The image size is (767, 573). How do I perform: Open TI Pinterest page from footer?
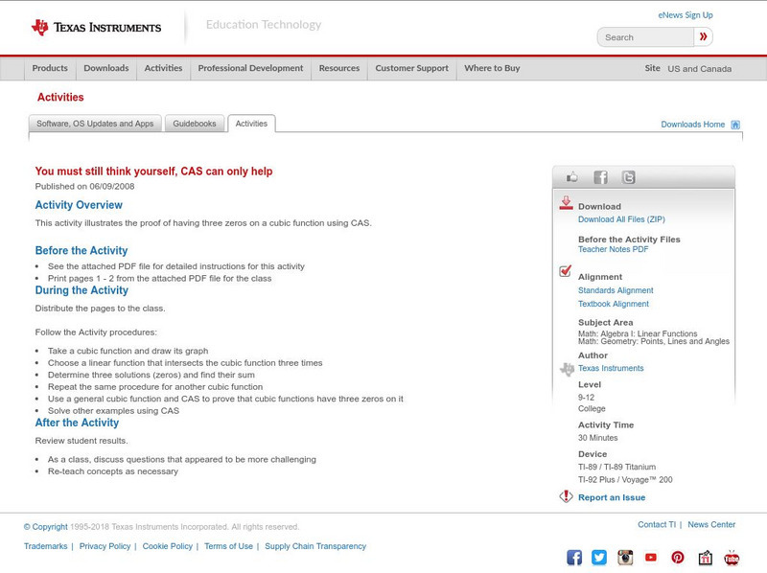[x=678, y=558]
